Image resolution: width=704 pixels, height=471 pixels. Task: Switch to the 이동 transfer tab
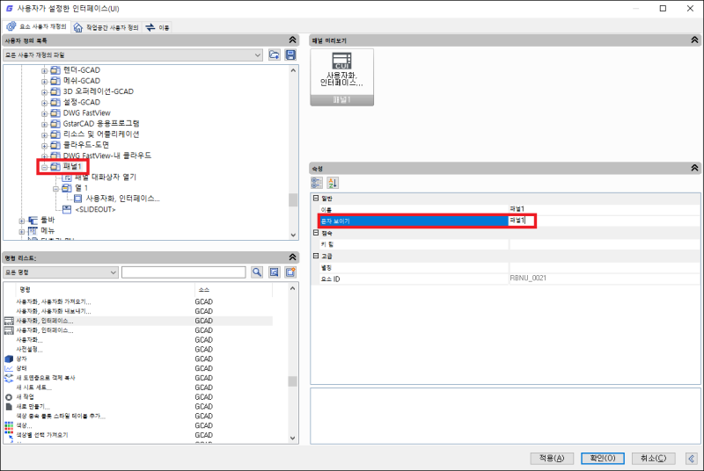click(158, 27)
